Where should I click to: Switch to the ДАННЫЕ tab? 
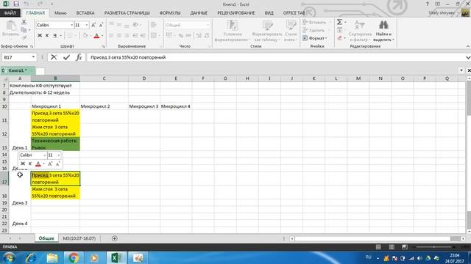[x=199, y=13]
